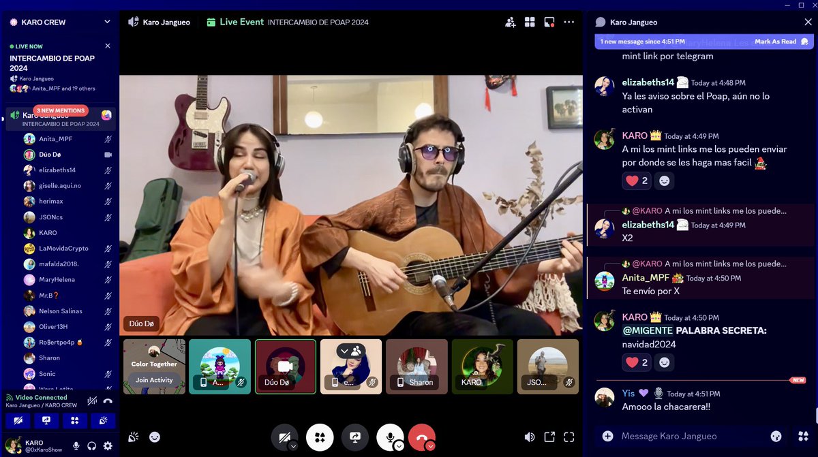
Task: Open Anita_MPF username in chat
Action: pyautogui.click(x=646, y=278)
